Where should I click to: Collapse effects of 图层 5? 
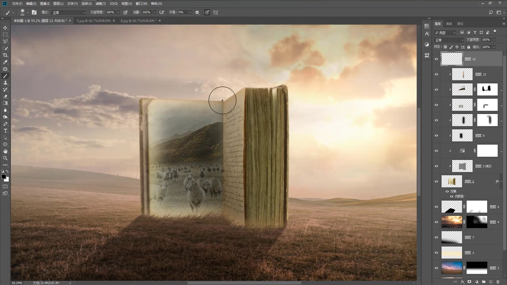[501, 181]
